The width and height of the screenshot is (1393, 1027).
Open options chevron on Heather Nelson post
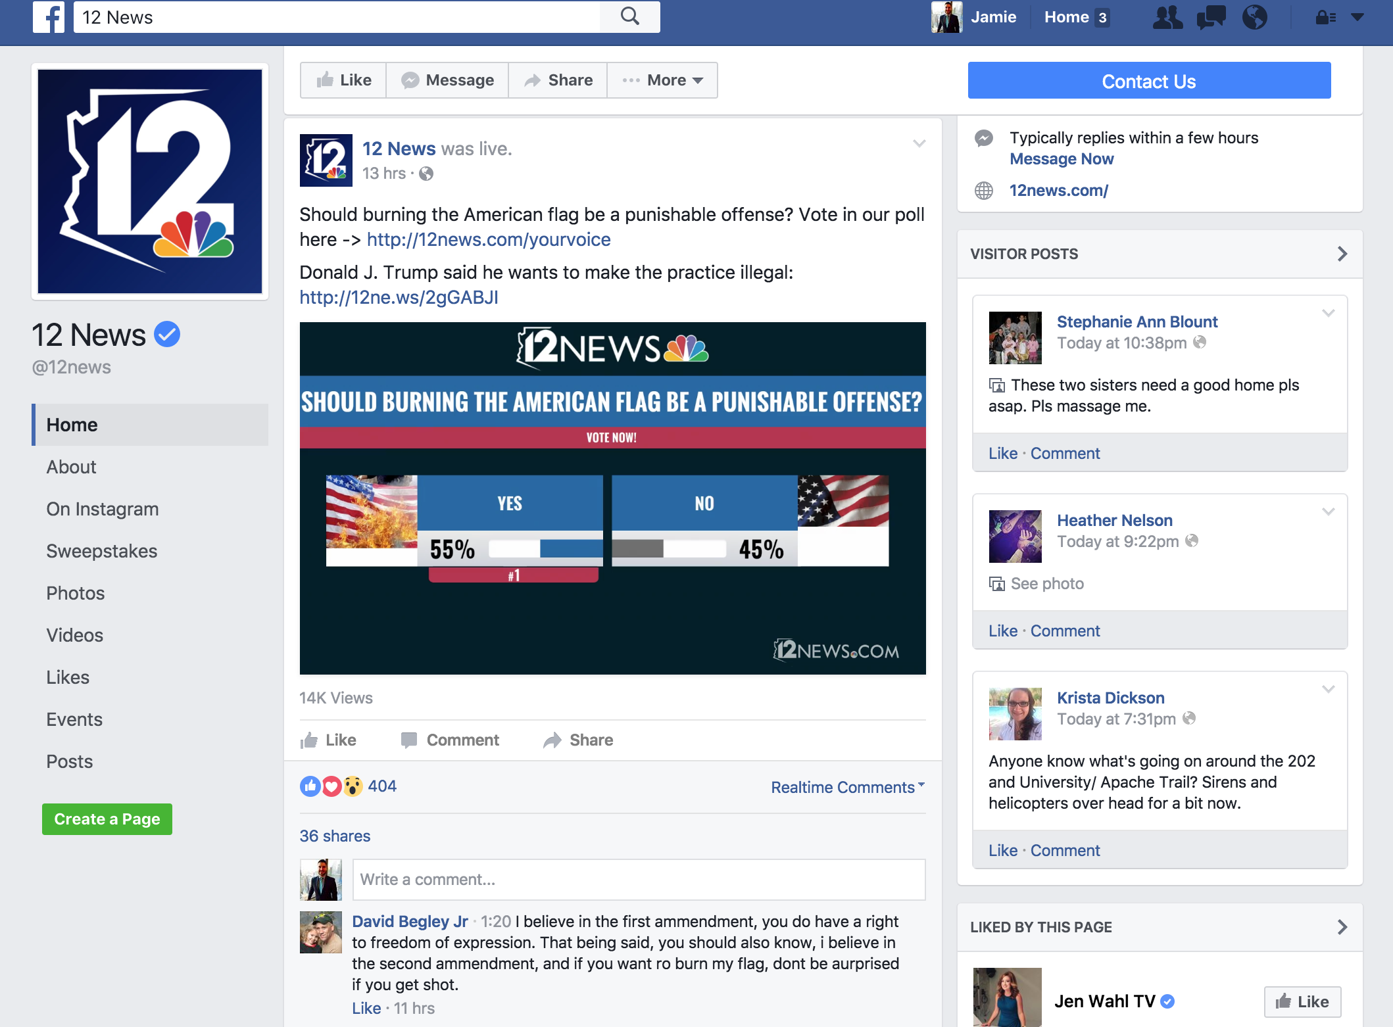click(x=1329, y=512)
